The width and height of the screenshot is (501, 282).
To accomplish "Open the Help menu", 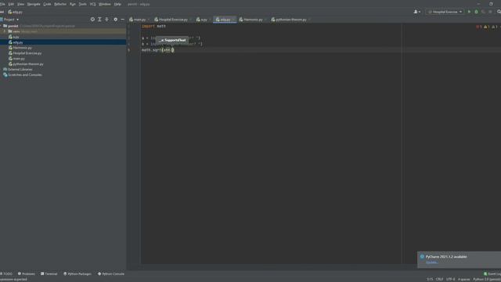I will (117, 4).
